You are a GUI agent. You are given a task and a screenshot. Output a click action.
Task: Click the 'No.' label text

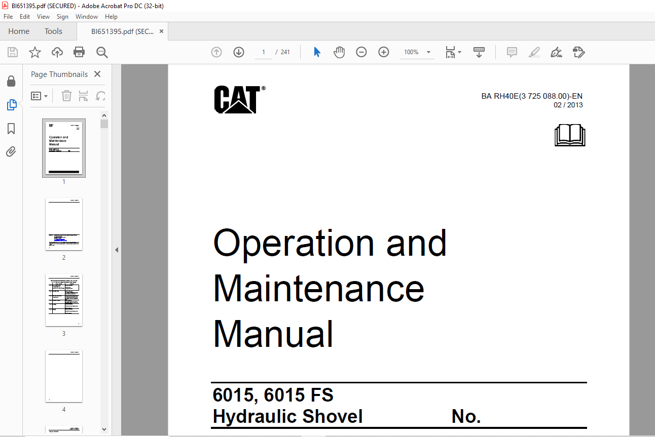466,417
